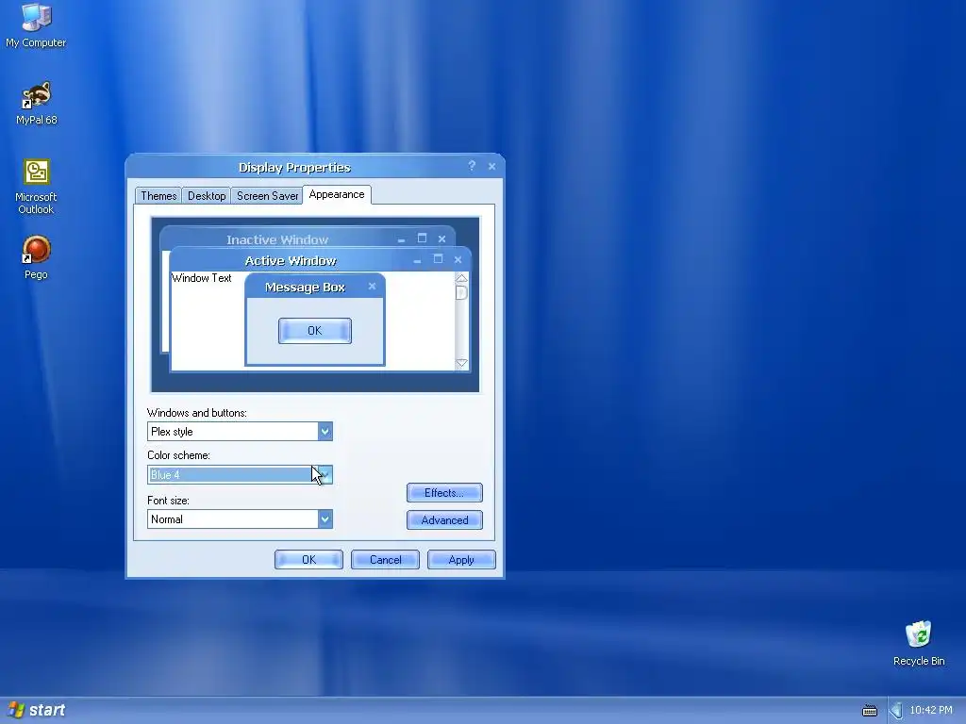Image resolution: width=966 pixels, height=724 pixels.
Task: Launch MyPal 68 browser shortcut
Action: click(37, 103)
